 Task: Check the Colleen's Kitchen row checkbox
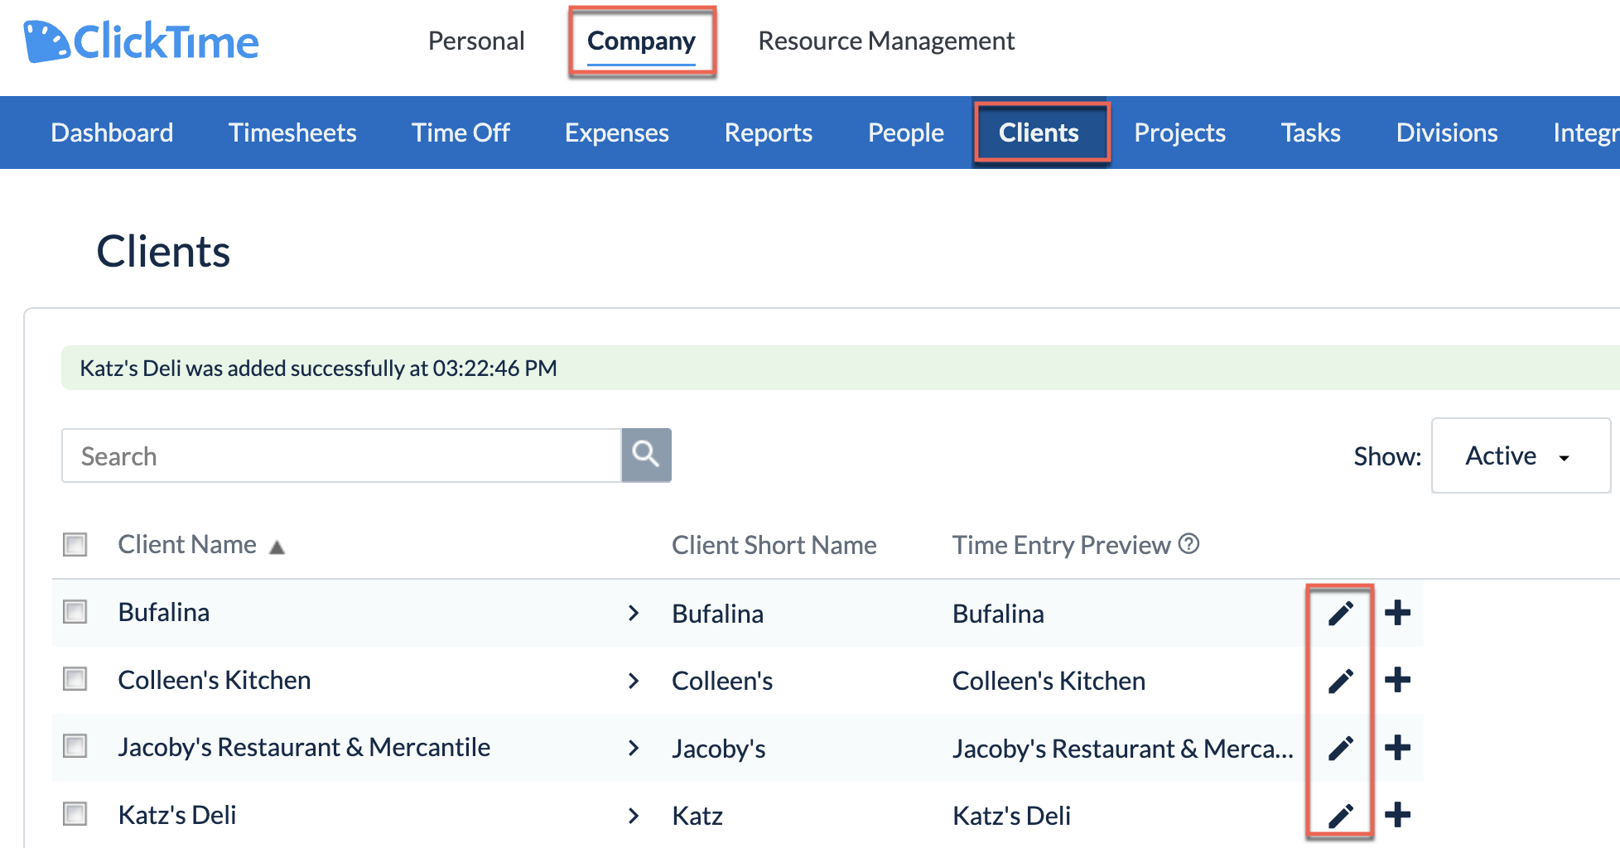(75, 680)
